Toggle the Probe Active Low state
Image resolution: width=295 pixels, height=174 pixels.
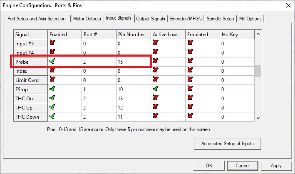coord(155,62)
